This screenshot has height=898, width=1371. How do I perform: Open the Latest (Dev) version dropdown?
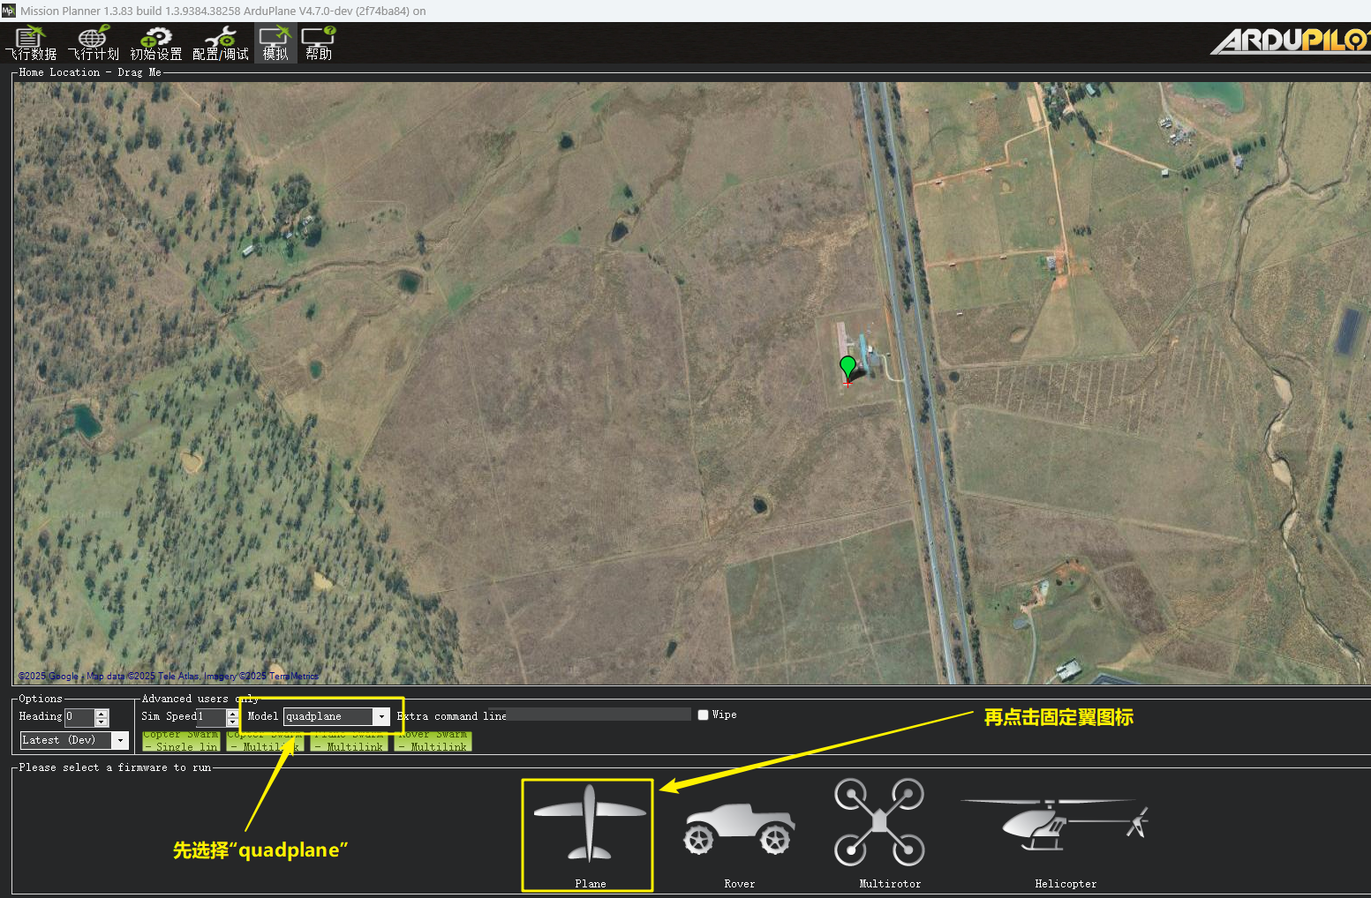tap(120, 741)
